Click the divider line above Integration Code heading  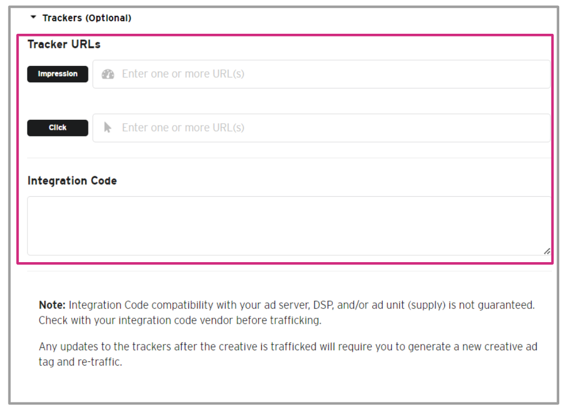tap(289, 158)
